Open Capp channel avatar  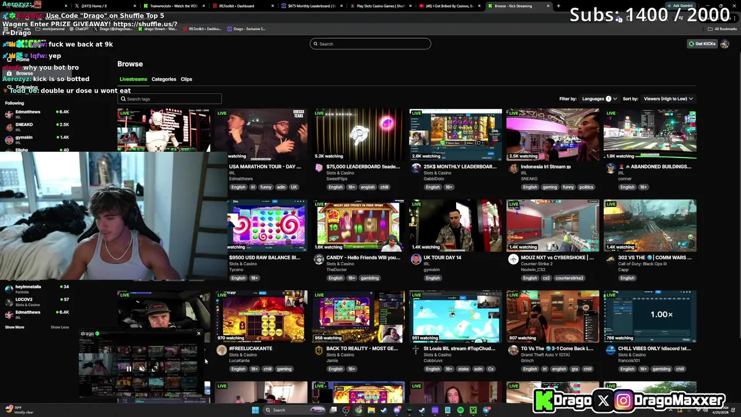(x=611, y=259)
